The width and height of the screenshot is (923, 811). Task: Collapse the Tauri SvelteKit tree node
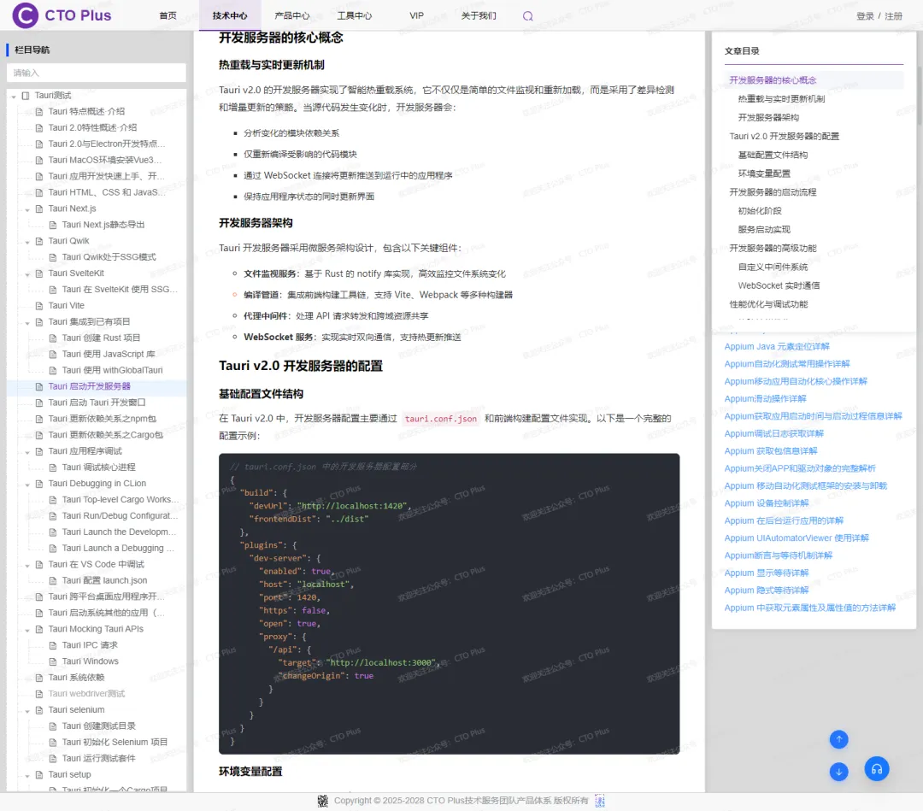tap(27, 274)
